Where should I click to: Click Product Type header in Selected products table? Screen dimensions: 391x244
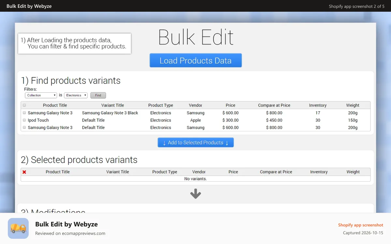click(x=165, y=172)
